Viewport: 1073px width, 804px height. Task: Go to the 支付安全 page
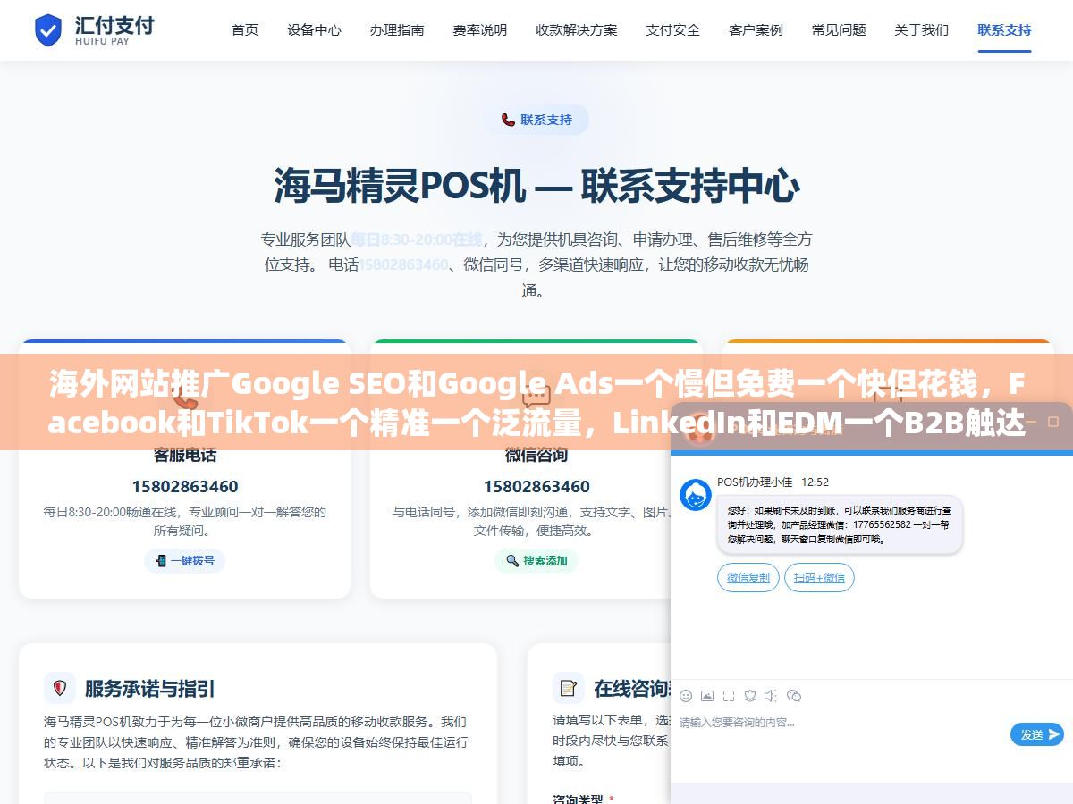pos(673,29)
